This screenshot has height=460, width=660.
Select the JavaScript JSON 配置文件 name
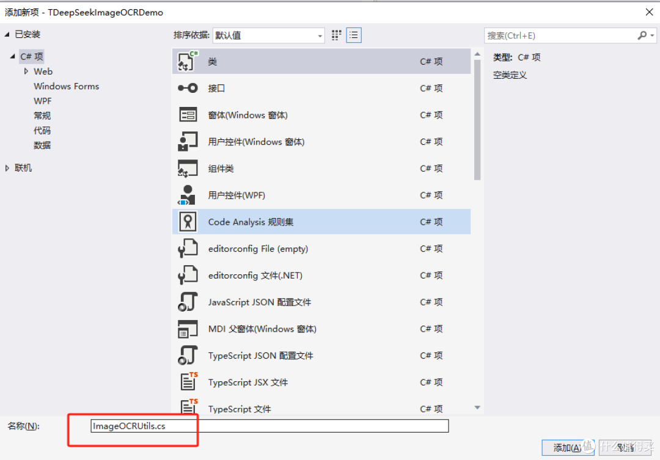(260, 302)
